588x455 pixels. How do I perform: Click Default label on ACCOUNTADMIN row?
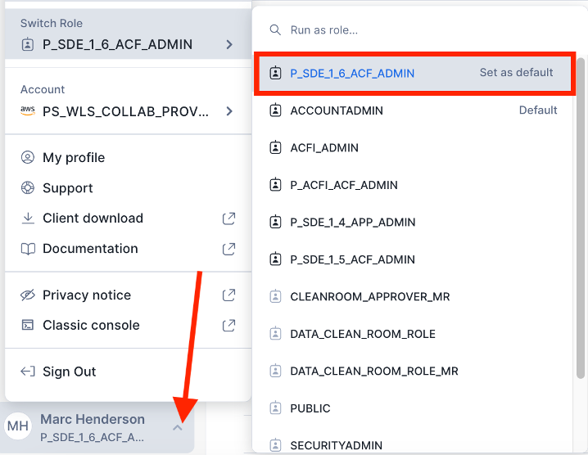point(538,110)
